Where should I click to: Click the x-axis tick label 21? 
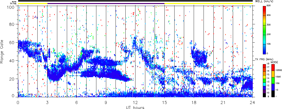pyautogui.click(x=223, y=102)
